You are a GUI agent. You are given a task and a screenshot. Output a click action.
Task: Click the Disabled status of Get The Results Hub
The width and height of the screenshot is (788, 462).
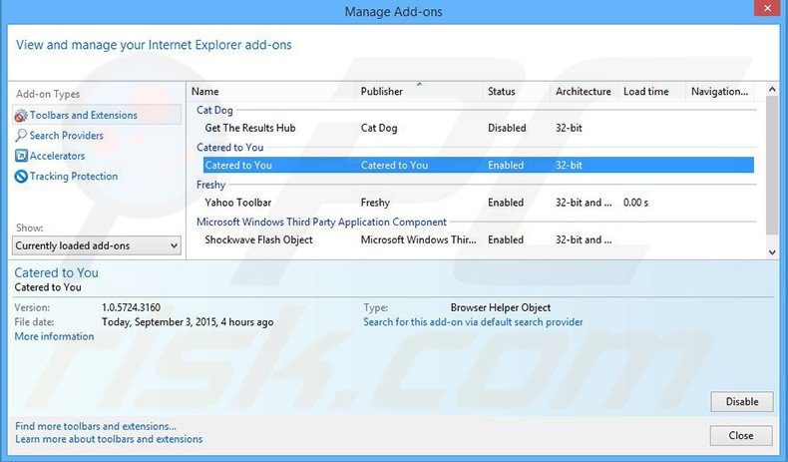coord(507,128)
